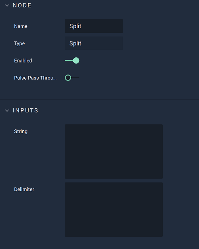Disable the Enabled toggle switch

(x=72, y=61)
